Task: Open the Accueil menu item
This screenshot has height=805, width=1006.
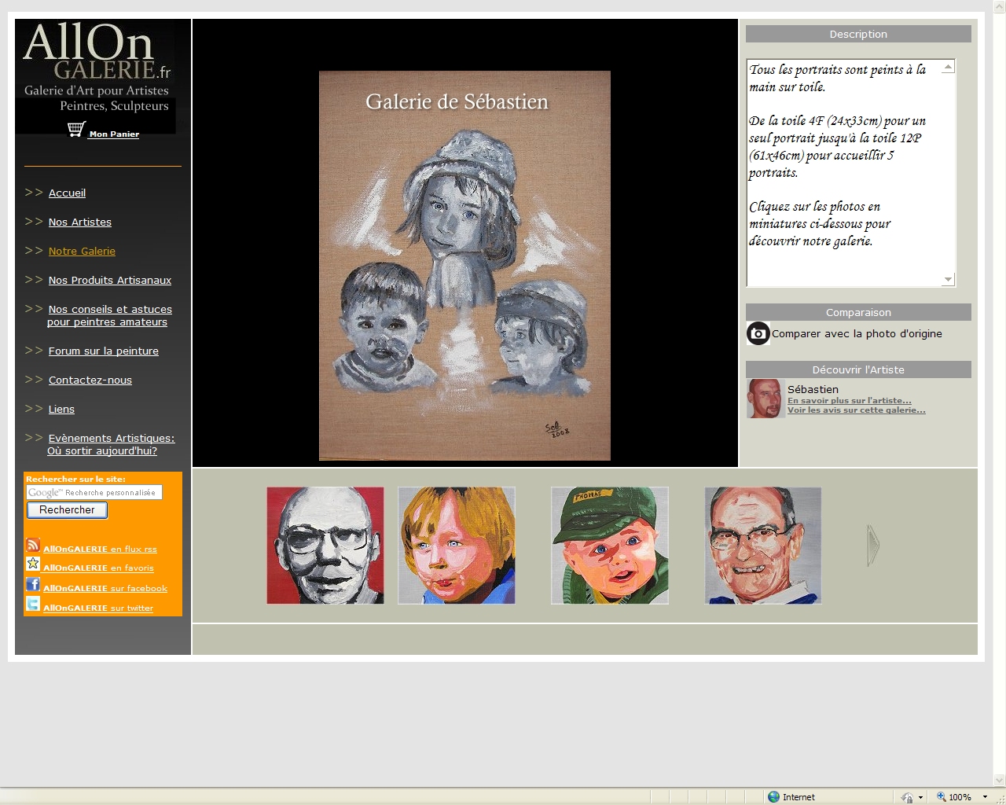Action: [67, 193]
